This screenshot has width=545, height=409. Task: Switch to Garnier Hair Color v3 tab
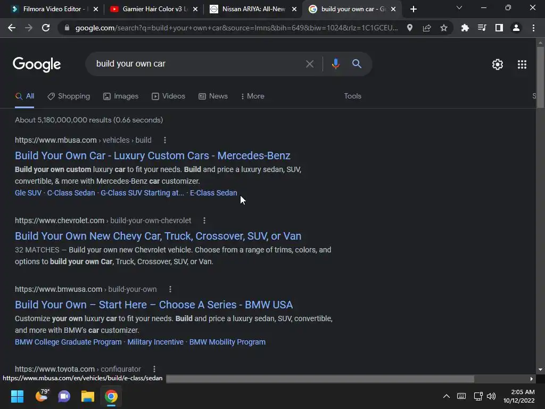click(x=152, y=9)
